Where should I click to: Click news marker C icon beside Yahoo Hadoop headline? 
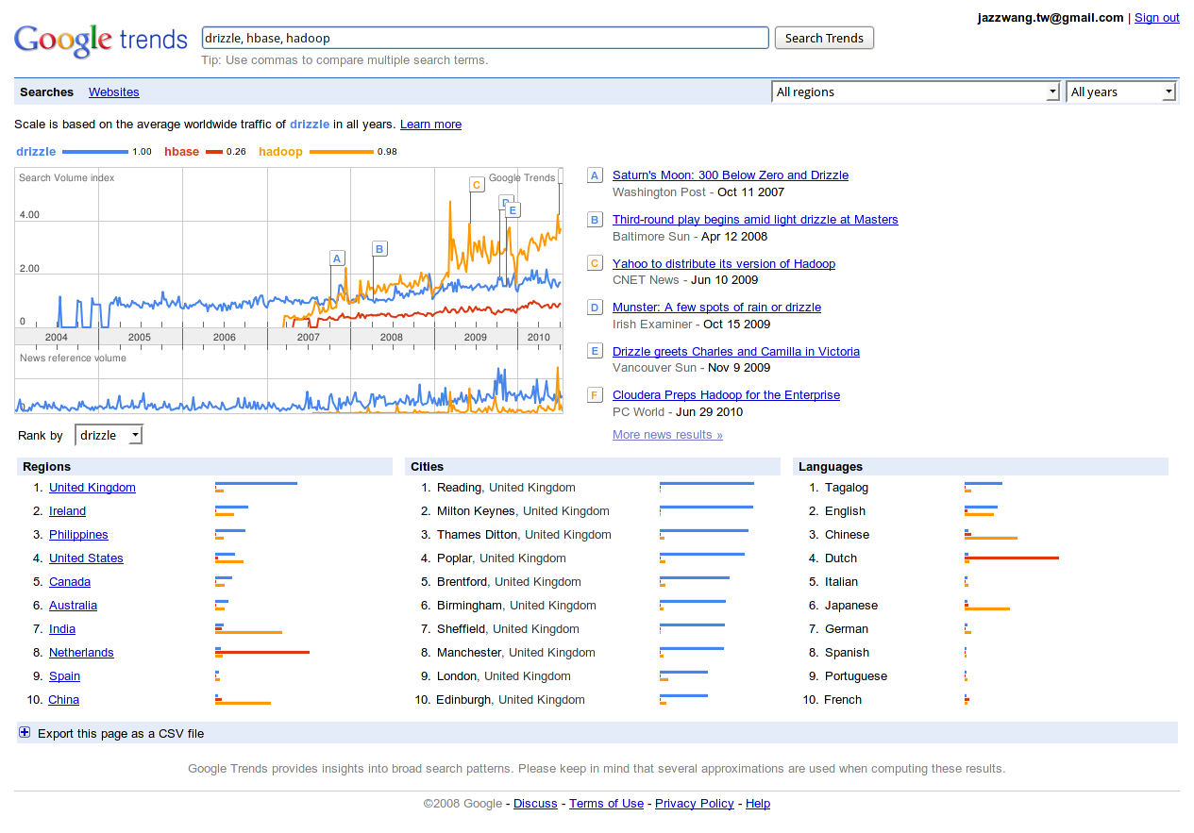point(595,263)
